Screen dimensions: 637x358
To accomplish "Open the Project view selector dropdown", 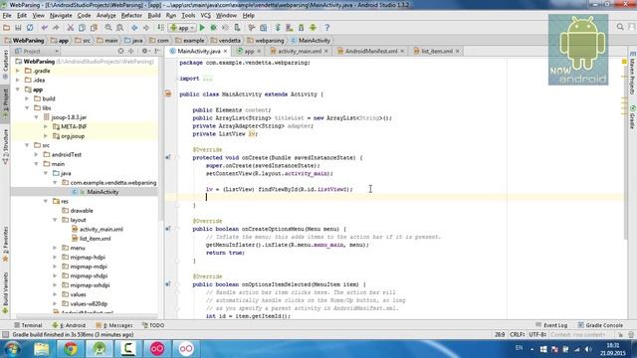I will tap(36, 51).
